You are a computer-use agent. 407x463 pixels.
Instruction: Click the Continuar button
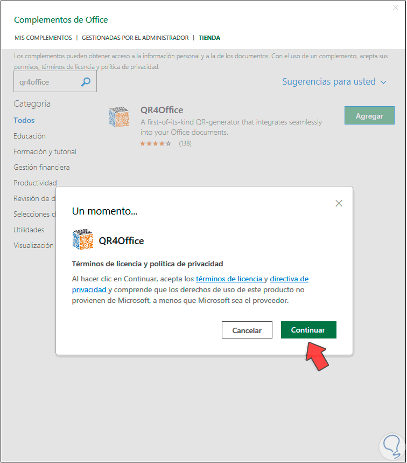308,330
